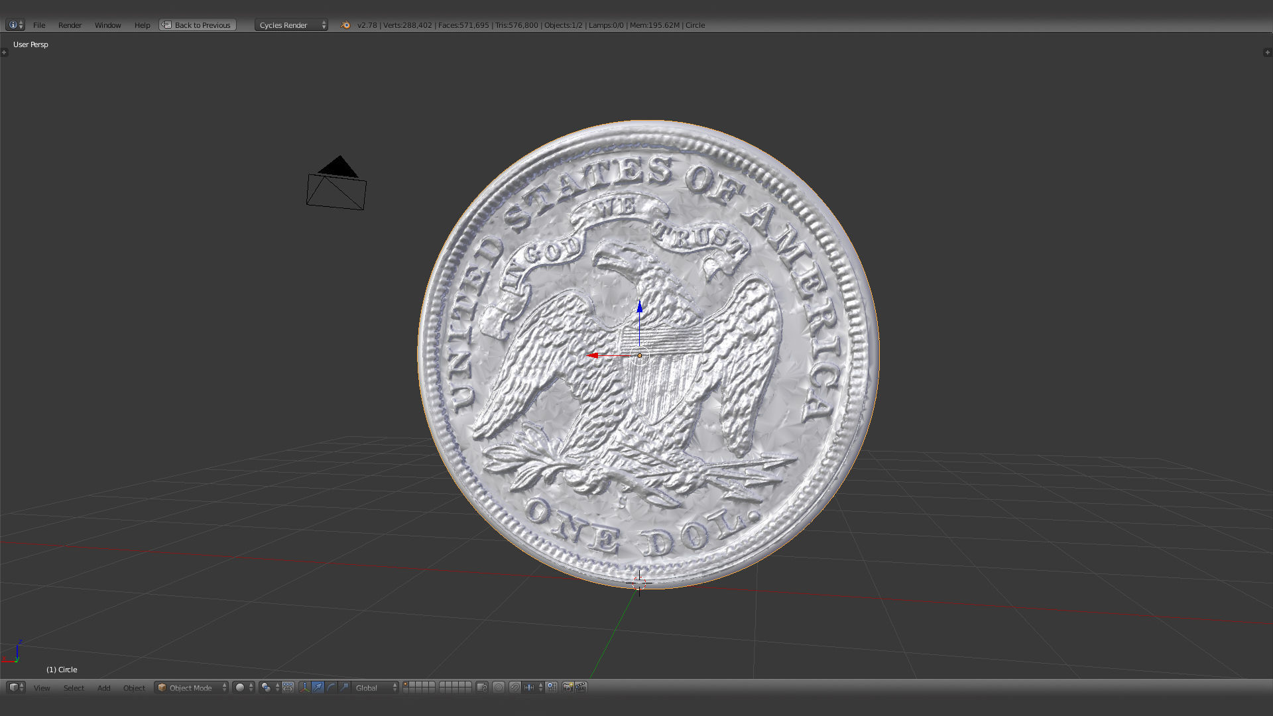
Task: Click the OpenGL render image camera icon
Action: pos(568,687)
